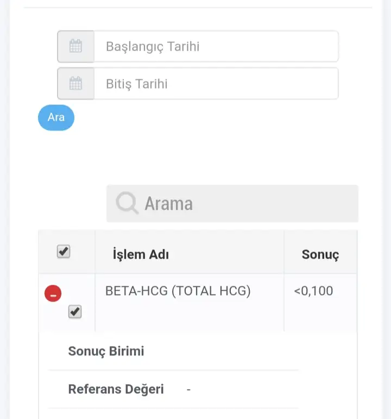Open the Bitiş Tarihi calendar icon
Image resolution: width=391 pixels, height=419 pixels.
75,84
